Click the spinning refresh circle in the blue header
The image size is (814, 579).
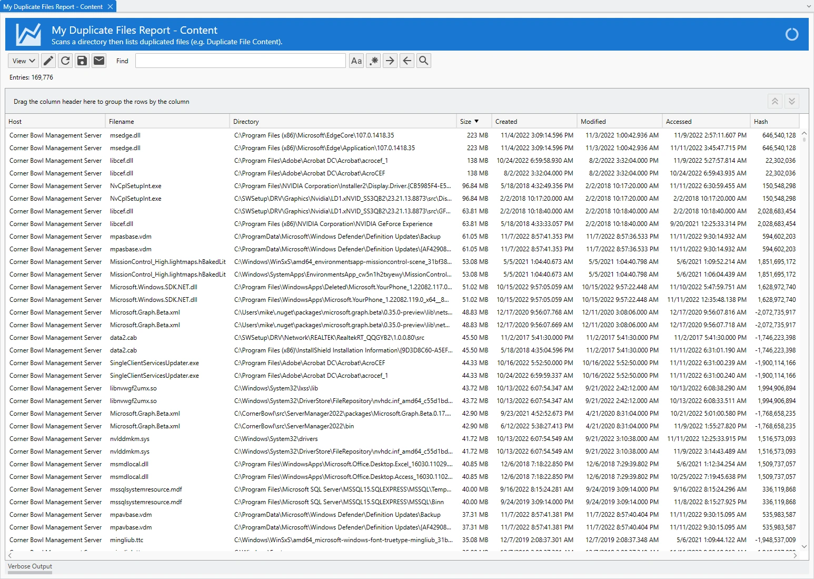(791, 34)
